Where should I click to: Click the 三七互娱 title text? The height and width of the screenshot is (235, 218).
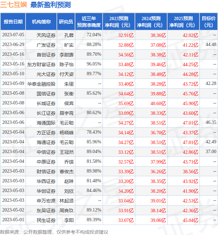click(x=14, y=4)
